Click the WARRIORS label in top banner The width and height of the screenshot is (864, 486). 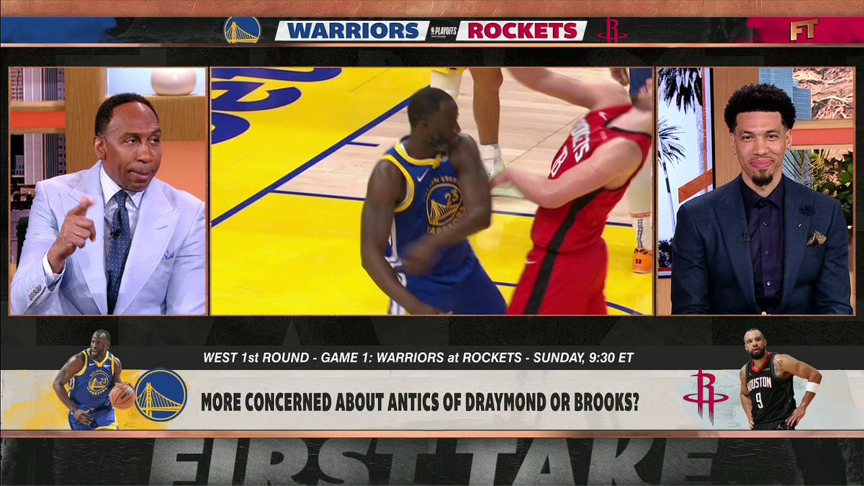(353, 31)
